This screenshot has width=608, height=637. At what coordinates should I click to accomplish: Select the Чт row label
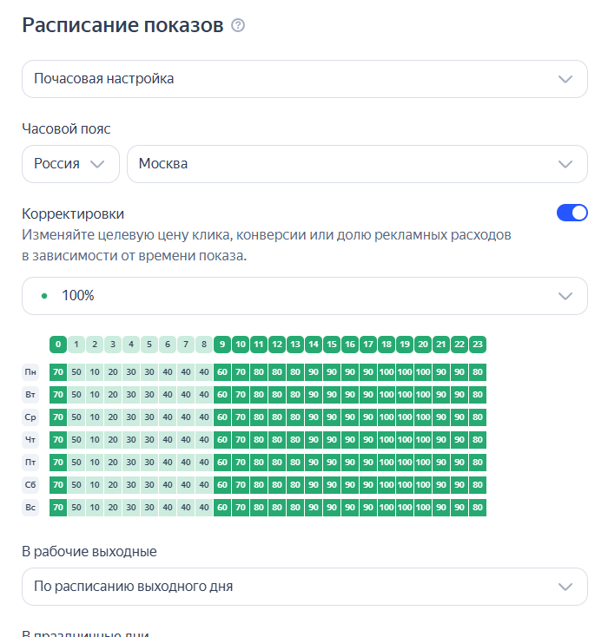coord(30,440)
